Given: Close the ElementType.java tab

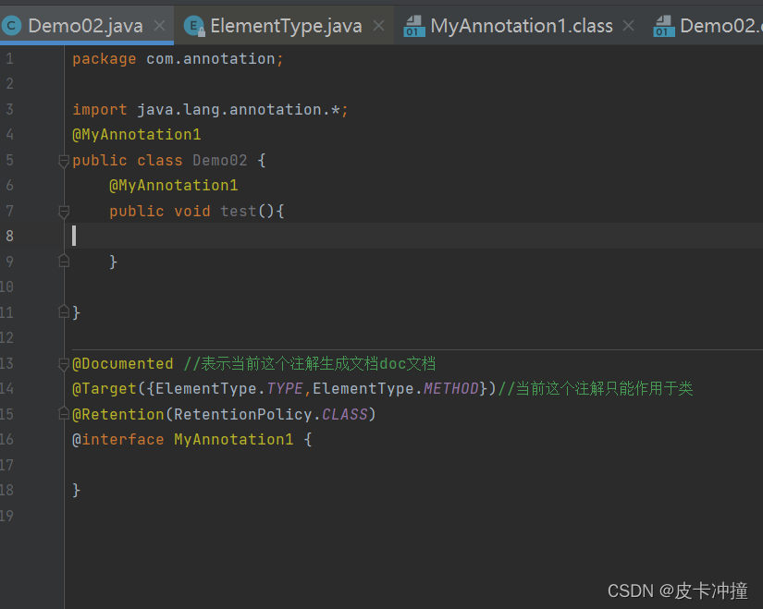Looking at the screenshot, I should click(378, 26).
